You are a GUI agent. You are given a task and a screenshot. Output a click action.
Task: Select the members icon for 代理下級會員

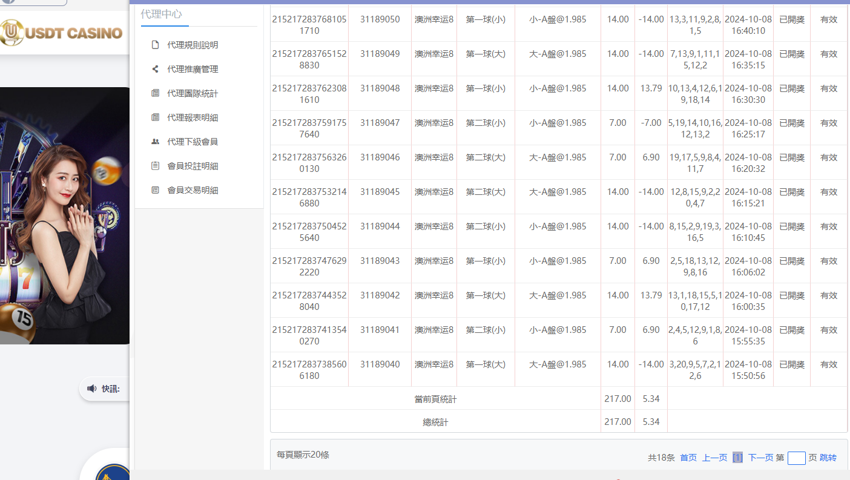click(156, 141)
